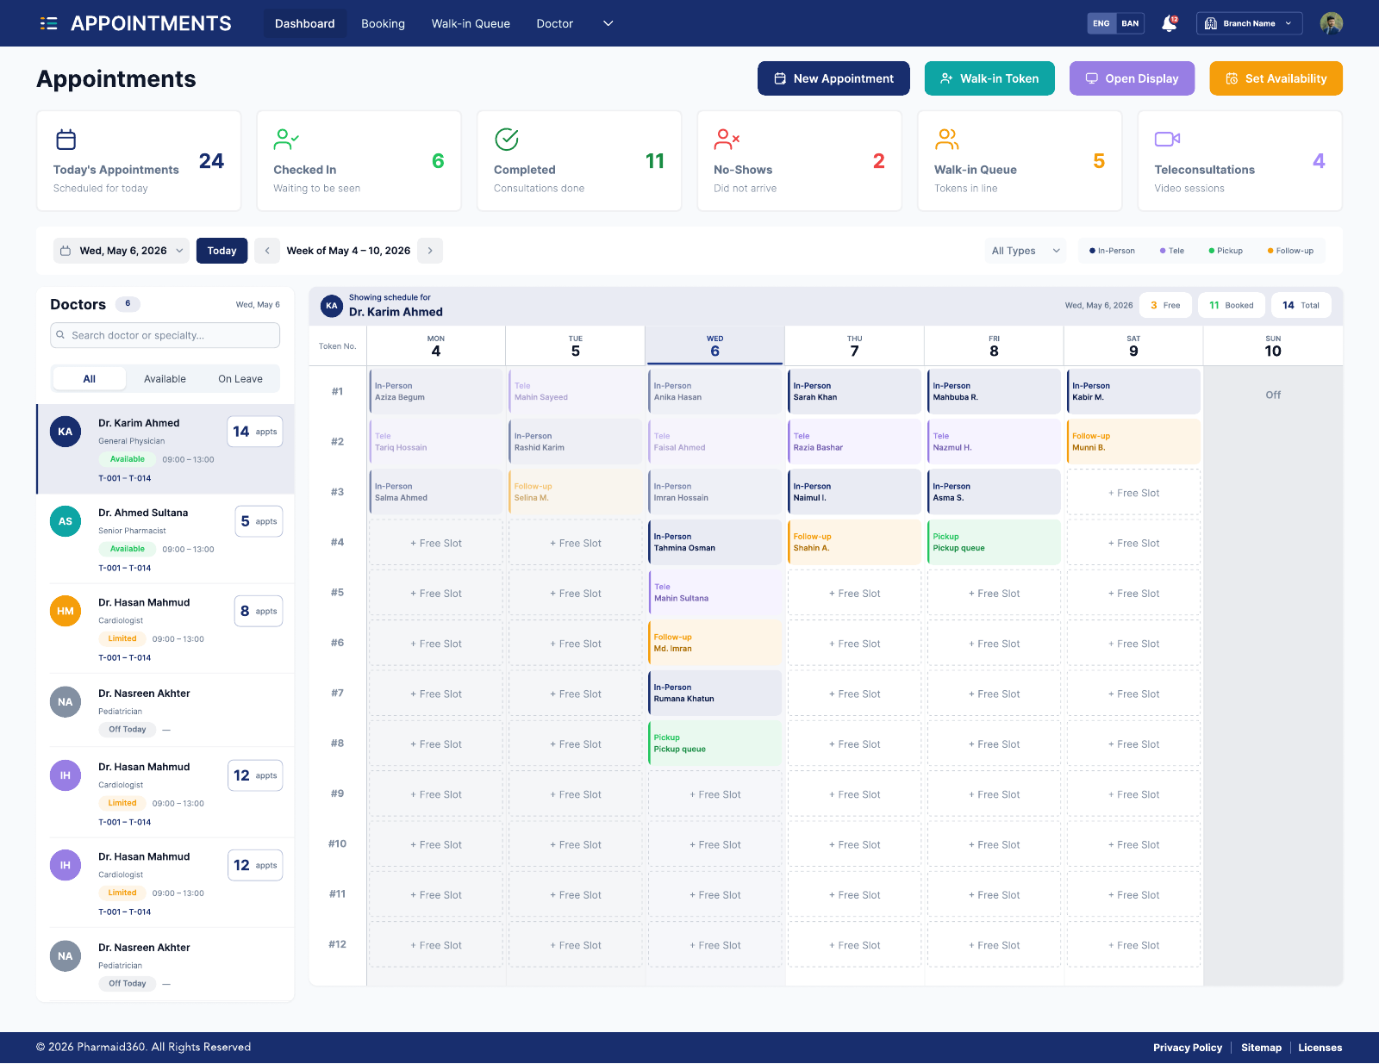
Task: Open Aziza Begum In-Person appointment
Action: click(435, 391)
